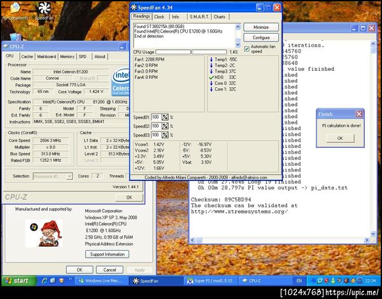
Task: Click the Speed02 value input field
Action: pyautogui.click(x=156, y=126)
